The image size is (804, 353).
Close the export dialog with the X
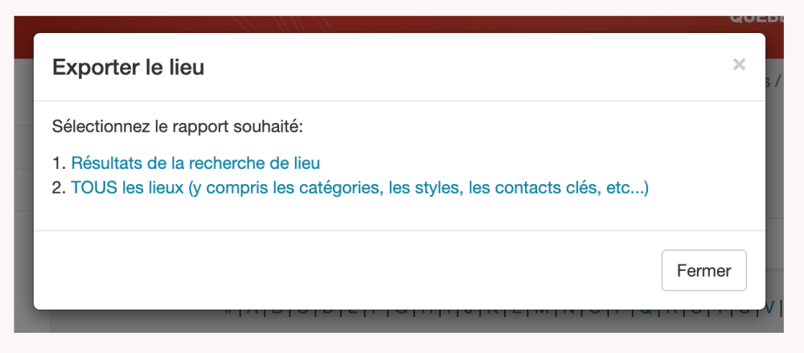[x=739, y=65]
